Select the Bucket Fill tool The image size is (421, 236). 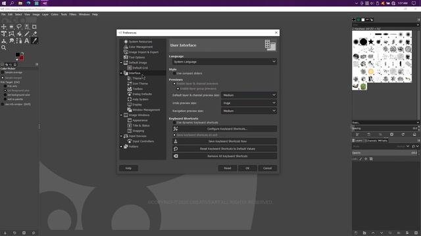point(19,33)
